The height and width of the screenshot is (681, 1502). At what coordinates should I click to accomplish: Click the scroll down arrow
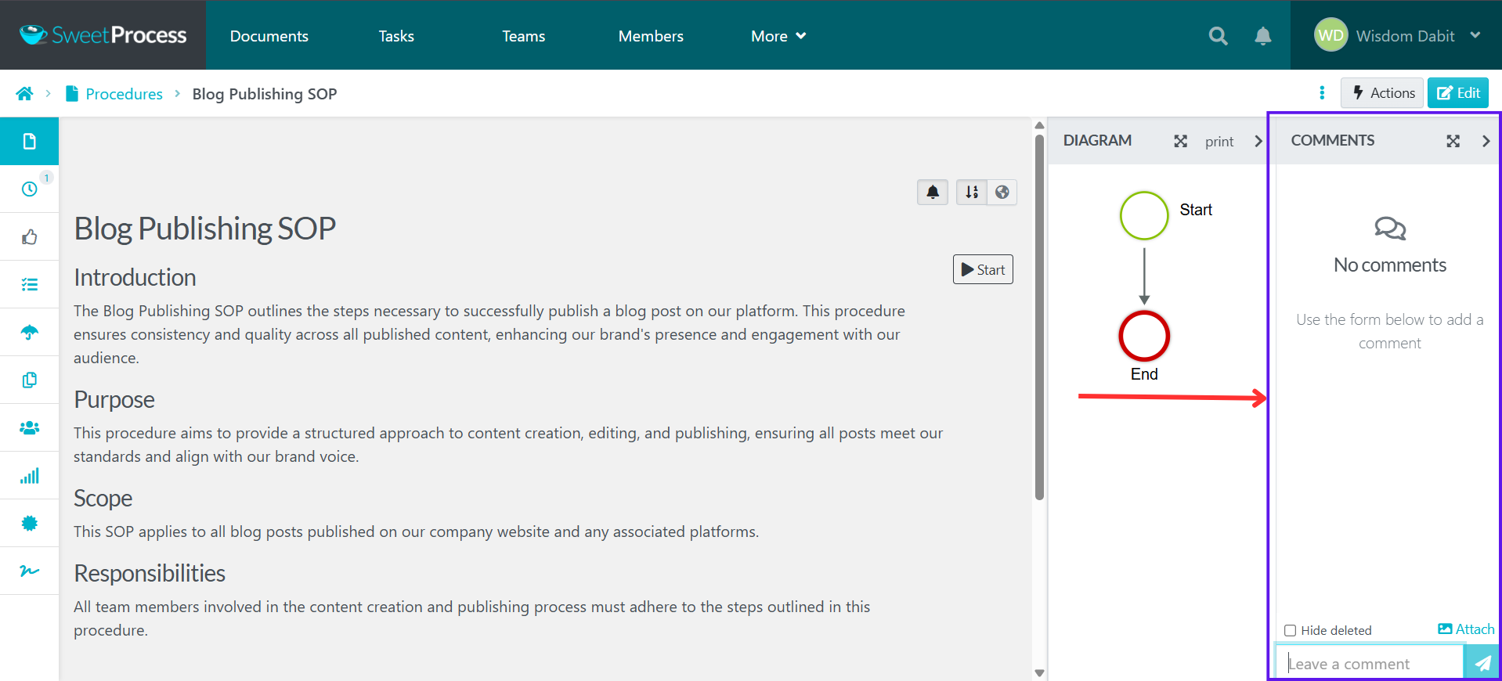1039,672
